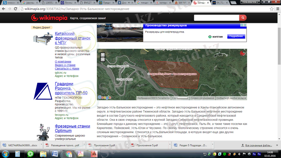Zoom out of the map with the minus button
This screenshot has height=158, width=281.
tap(103, 59)
